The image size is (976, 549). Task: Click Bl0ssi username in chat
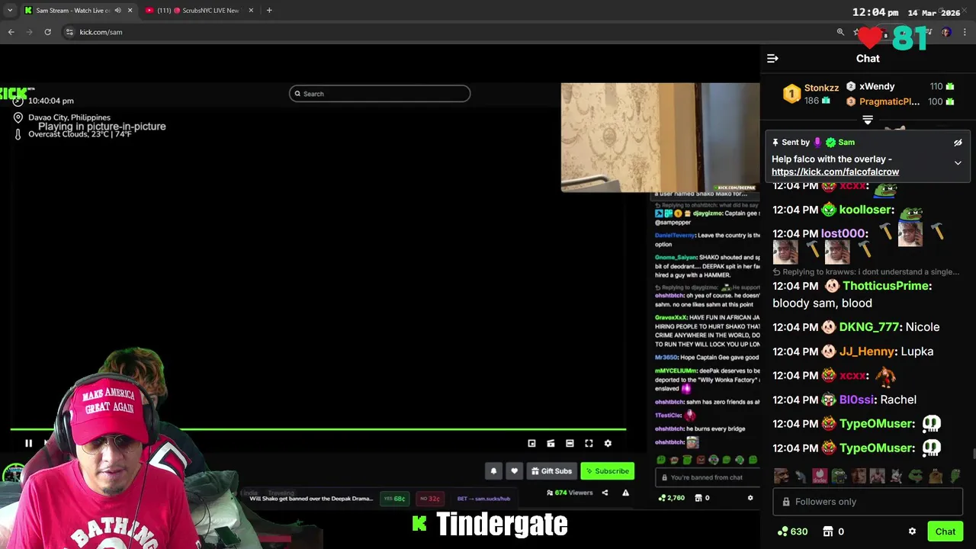[856, 400]
